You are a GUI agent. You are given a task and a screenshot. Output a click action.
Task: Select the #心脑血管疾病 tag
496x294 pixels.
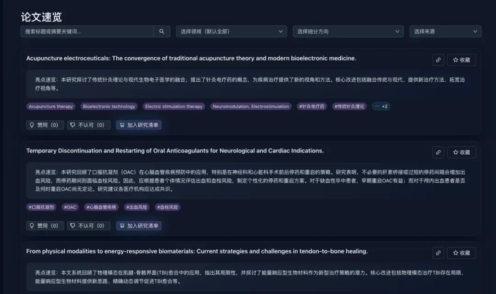pos(101,207)
